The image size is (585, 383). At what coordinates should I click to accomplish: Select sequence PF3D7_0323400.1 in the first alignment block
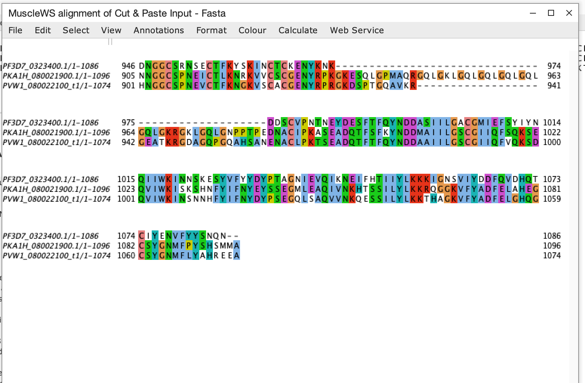(x=51, y=66)
